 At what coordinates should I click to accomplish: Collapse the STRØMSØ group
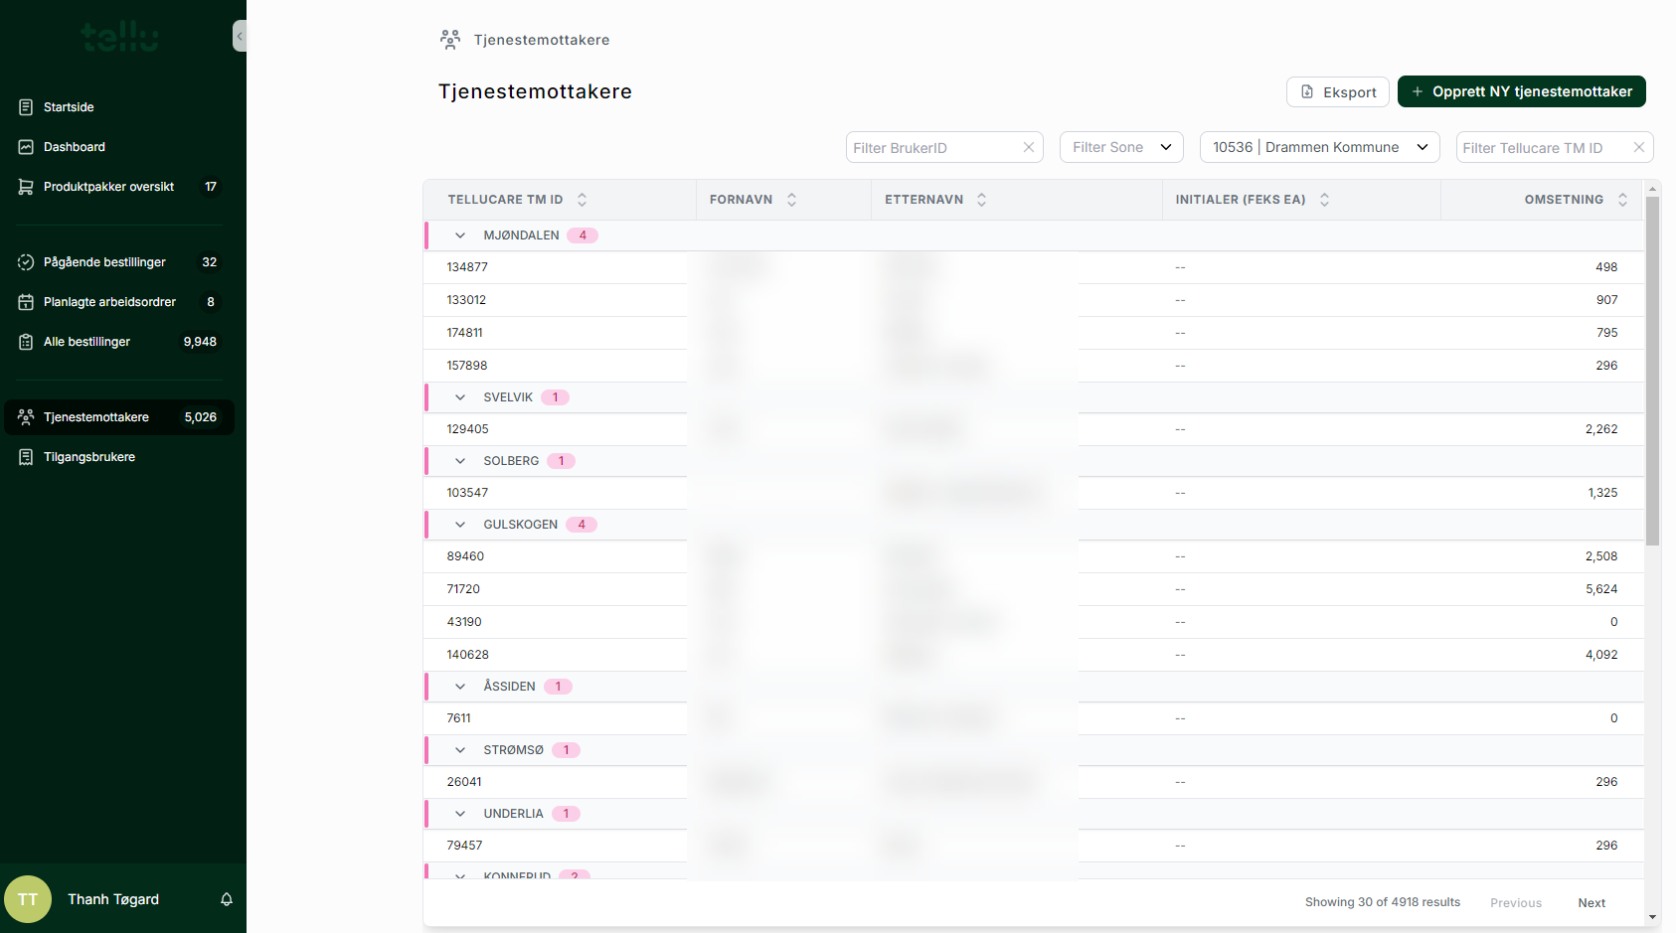pyautogui.click(x=460, y=750)
